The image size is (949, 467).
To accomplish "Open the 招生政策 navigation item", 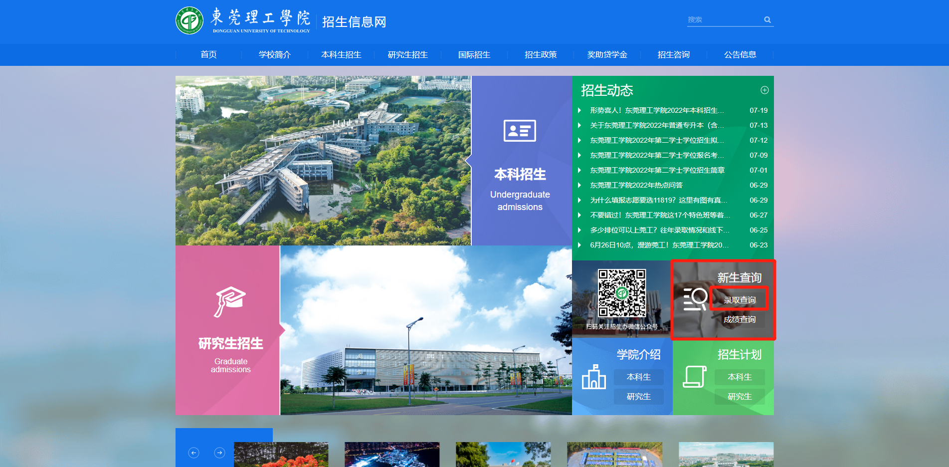I will point(541,55).
